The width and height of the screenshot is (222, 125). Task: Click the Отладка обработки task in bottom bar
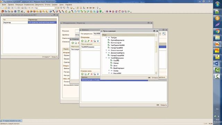click(x=11, y=121)
